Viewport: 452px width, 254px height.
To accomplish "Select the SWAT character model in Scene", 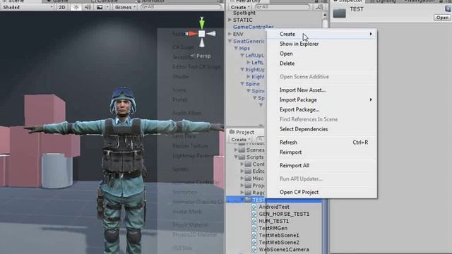I will click(124, 170).
